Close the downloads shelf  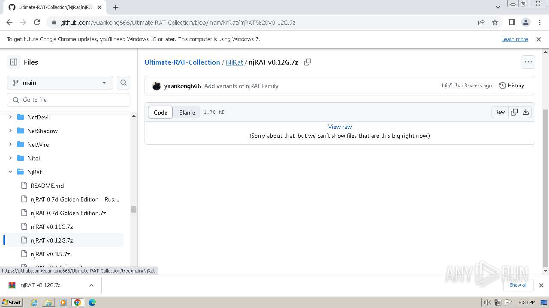541,285
